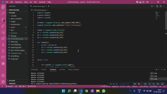Open the Remote Explorer view
The height and width of the screenshot is (94, 167).
tap(3, 32)
